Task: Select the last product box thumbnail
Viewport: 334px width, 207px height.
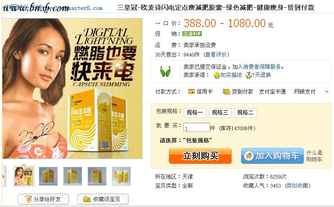Action: [x=121, y=176]
